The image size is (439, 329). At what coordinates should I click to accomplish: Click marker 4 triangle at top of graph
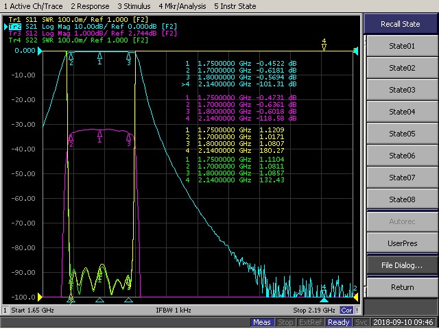coord(324,47)
